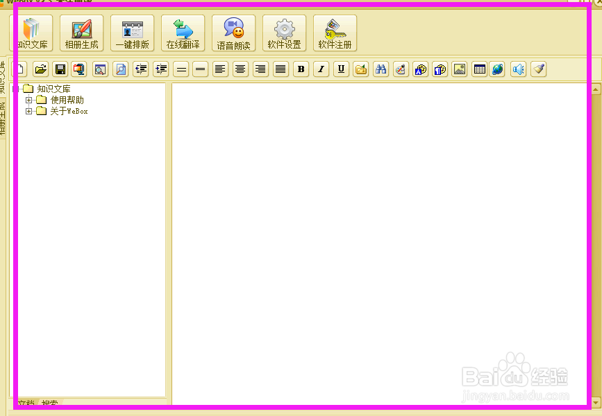
Task: Run 一键排版 one-click typesetting
Action: tap(133, 33)
